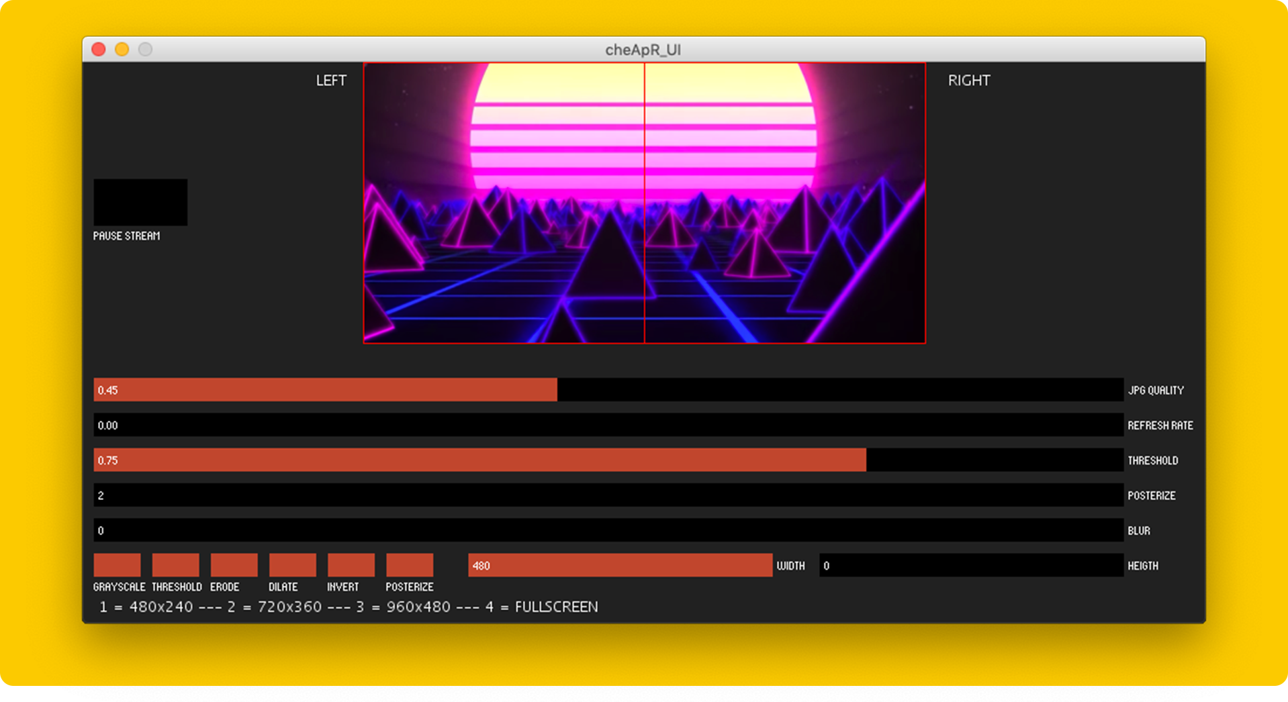Click the RIGHT pane label
1288x702 pixels.
click(968, 80)
